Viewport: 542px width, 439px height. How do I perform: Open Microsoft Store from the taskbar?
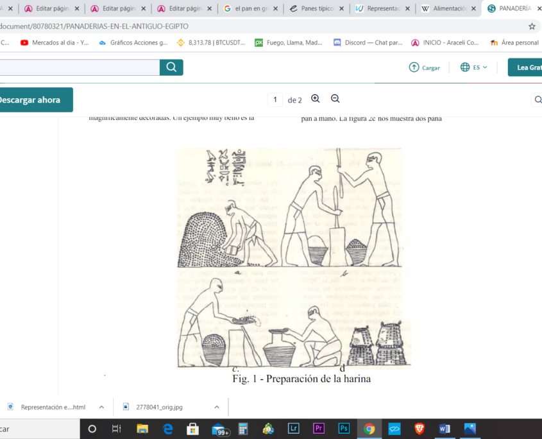pyautogui.click(x=192, y=429)
